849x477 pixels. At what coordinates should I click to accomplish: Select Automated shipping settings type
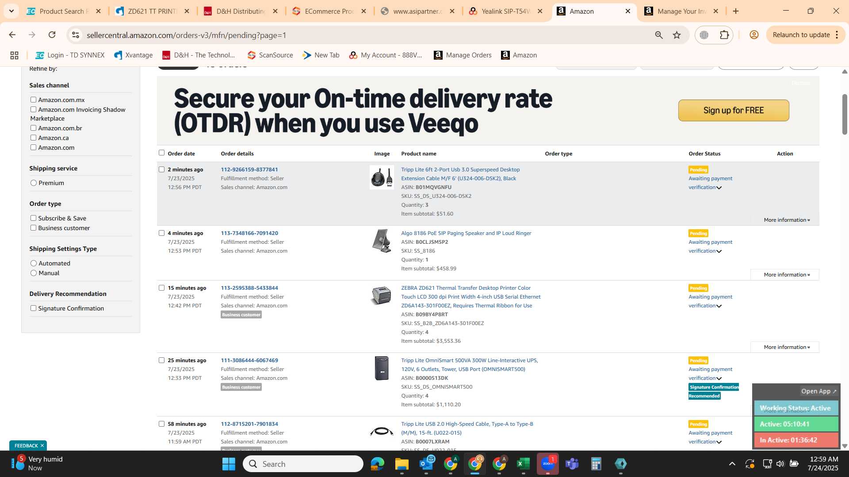(34, 263)
